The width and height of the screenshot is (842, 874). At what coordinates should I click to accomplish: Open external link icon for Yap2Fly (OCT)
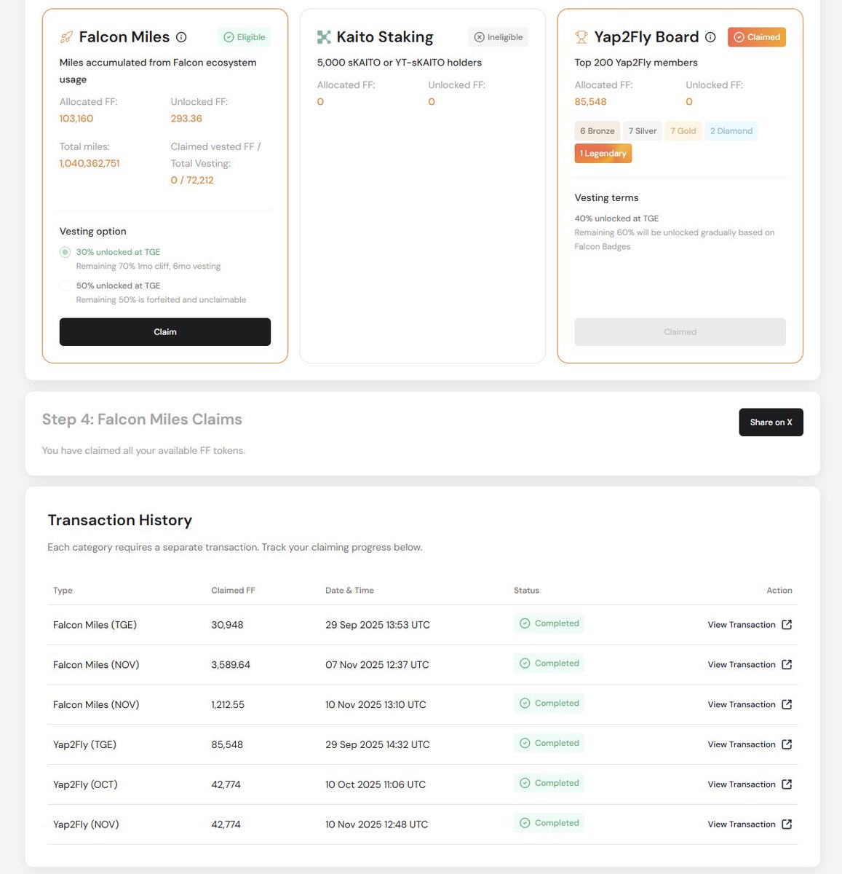787,784
